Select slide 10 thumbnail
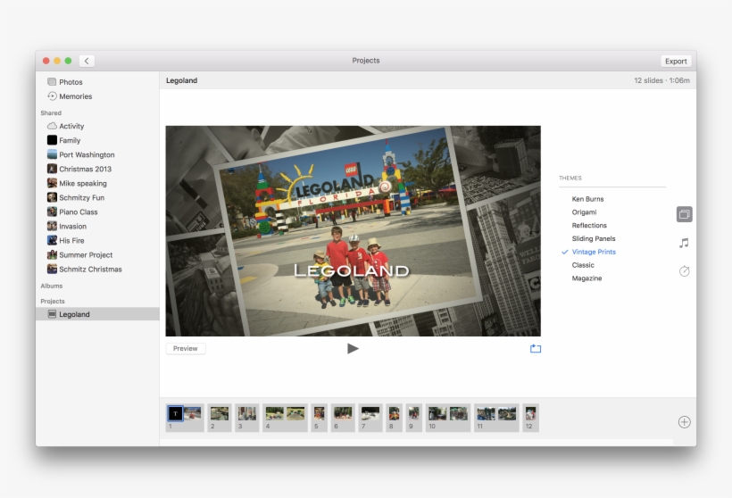 [448, 418]
